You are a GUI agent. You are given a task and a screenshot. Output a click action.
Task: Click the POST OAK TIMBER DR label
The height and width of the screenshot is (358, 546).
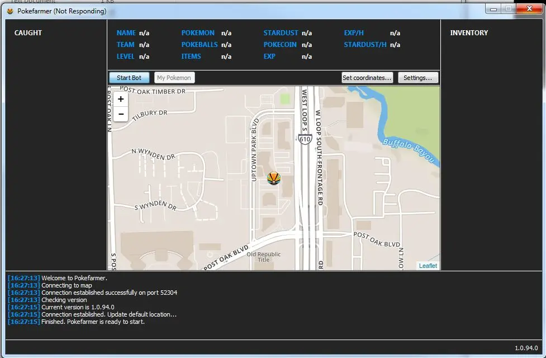pyautogui.click(x=153, y=91)
